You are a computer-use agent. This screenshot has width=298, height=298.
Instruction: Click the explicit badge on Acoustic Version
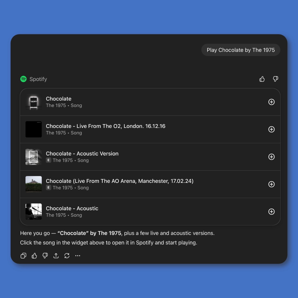pyautogui.click(x=48, y=160)
